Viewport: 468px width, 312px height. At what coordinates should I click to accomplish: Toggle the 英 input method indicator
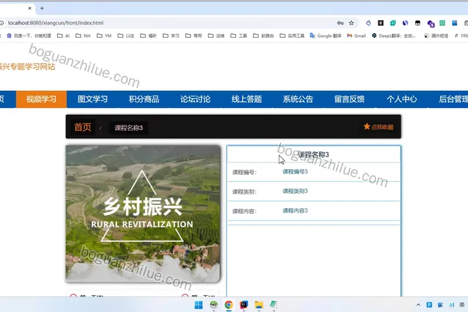[x=462, y=305]
